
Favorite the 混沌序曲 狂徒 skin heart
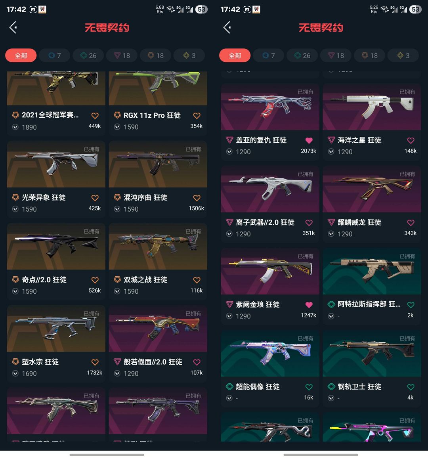point(197,198)
